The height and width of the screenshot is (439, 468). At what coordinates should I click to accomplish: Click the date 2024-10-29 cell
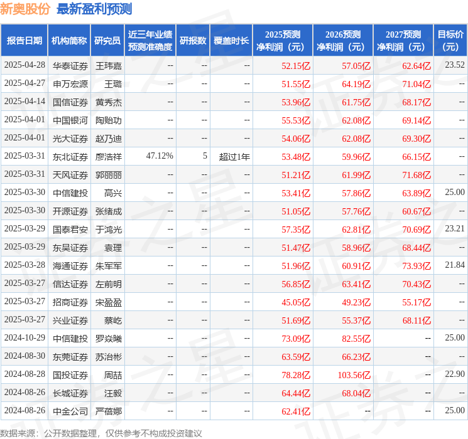pyautogui.click(x=24, y=337)
